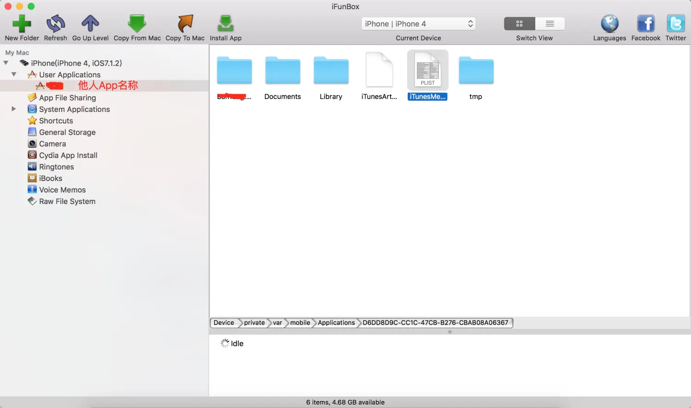Open the Twitter icon in toolbar
691x408 pixels.
point(676,23)
